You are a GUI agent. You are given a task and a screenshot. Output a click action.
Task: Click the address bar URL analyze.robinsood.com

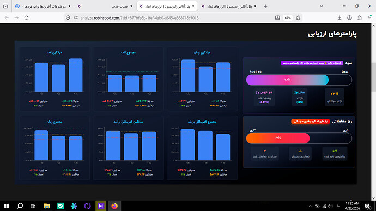point(140,18)
